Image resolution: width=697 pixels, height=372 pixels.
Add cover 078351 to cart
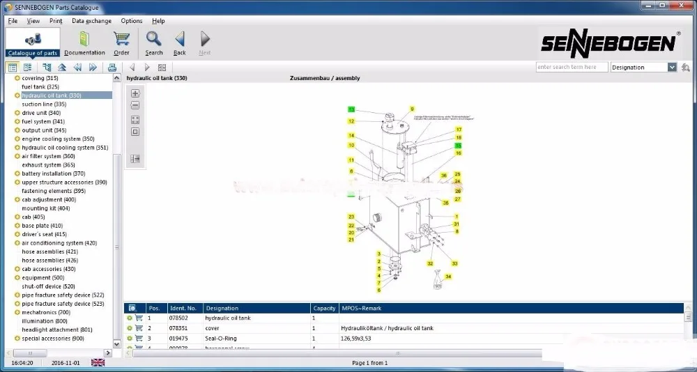139,328
